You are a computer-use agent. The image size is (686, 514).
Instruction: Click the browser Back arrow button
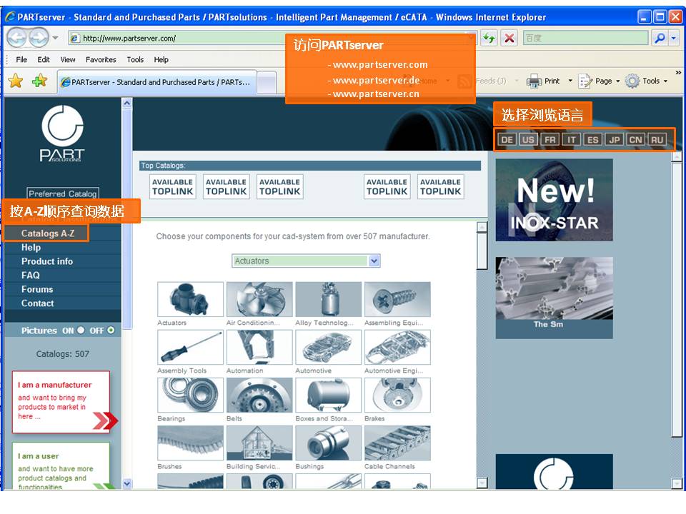17,38
